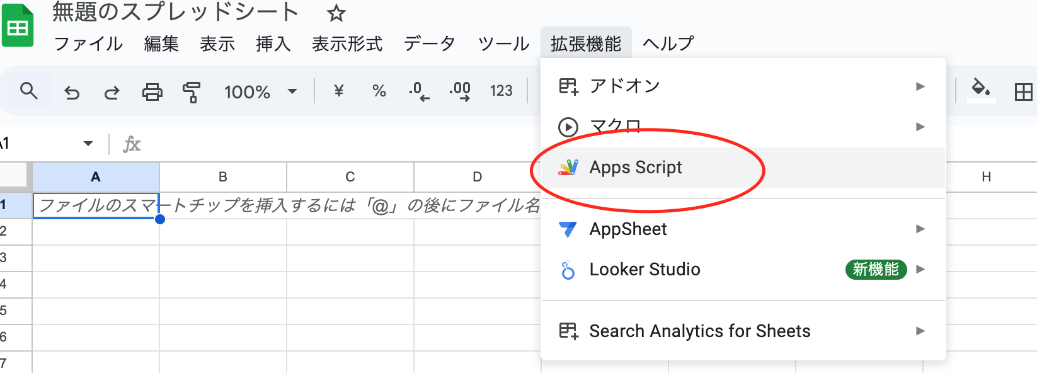Select column B header

(223, 177)
